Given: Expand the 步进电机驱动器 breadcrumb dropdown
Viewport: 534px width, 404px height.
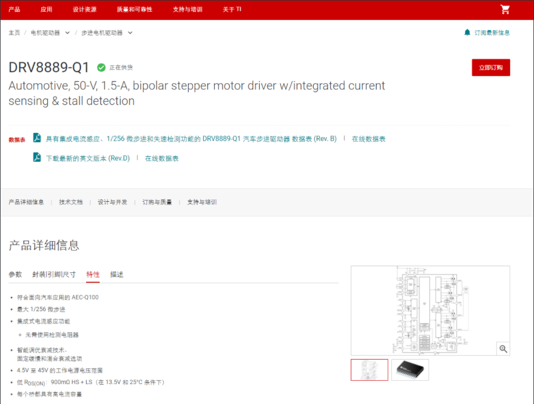Looking at the screenshot, I should tap(130, 33).
